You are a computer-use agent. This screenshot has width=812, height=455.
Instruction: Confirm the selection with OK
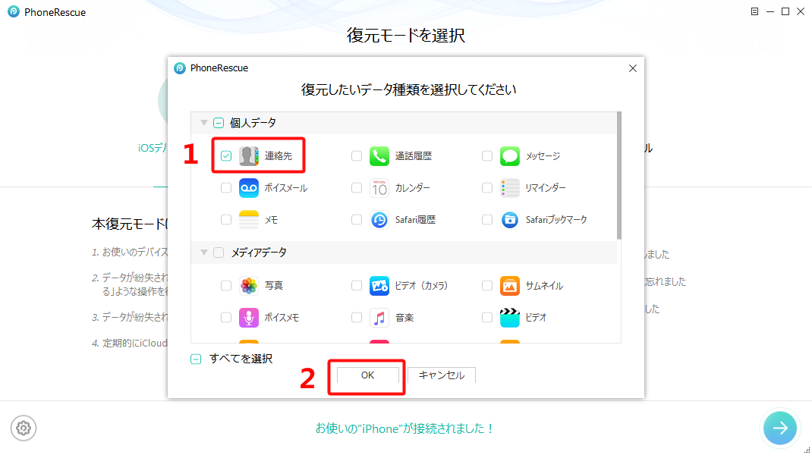tap(368, 375)
